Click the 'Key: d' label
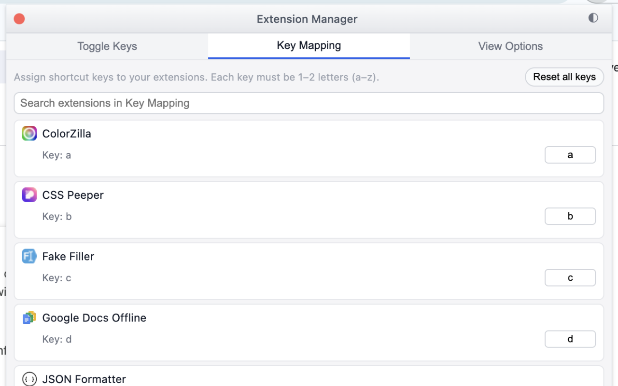Image resolution: width=618 pixels, height=386 pixels. click(57, 339)
